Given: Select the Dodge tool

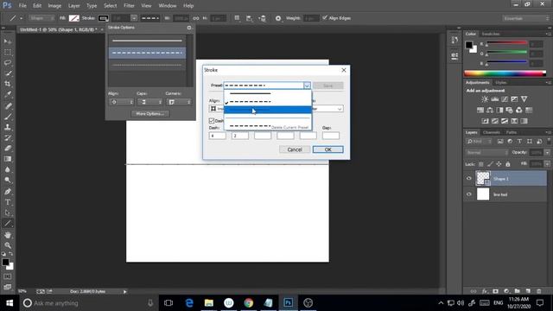Looking at the screenshot, I should 8,180.
